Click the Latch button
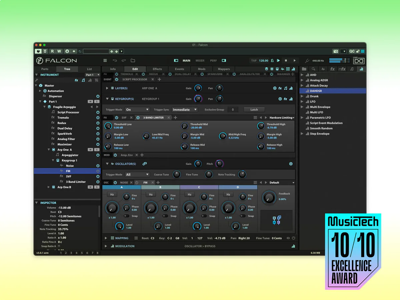The height and width of the screenshot is (300, 400). point(254,110)
